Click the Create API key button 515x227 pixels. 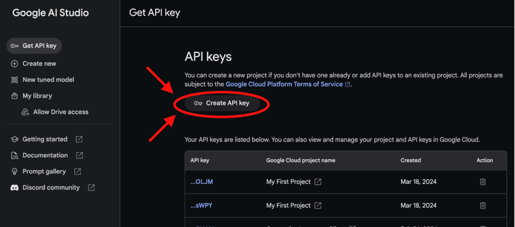pyautogui.click(x=222, y=103)
